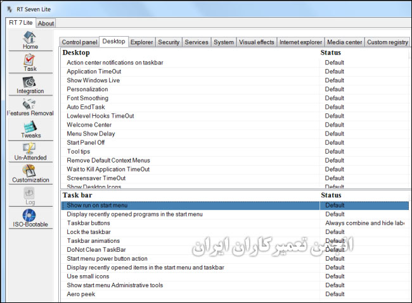Open the Explorer tab

pyautogui.click(x=141, y=42)
